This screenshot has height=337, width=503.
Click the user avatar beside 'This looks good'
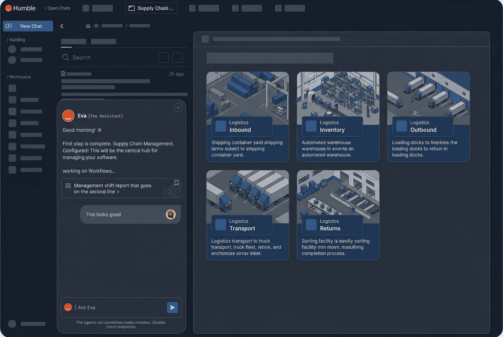[171, 214]
